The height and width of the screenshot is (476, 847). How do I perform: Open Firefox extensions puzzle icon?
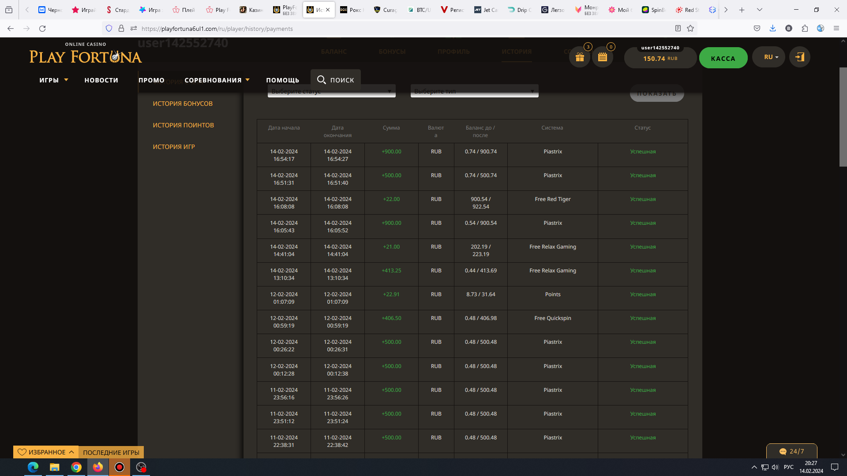coord(805,29)
